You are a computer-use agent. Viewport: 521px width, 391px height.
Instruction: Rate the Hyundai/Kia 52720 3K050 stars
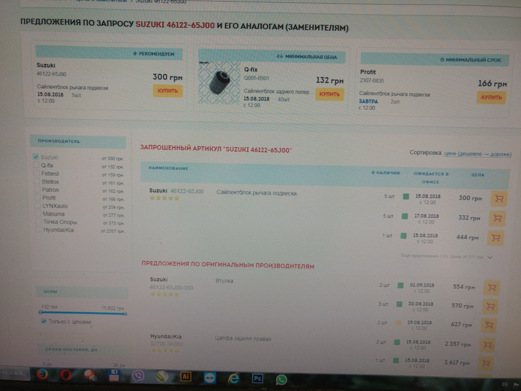pyautogui.click(x=165, y=350)
